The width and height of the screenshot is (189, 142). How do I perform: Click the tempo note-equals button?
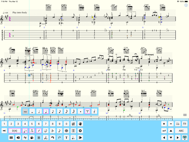point(73,138)
